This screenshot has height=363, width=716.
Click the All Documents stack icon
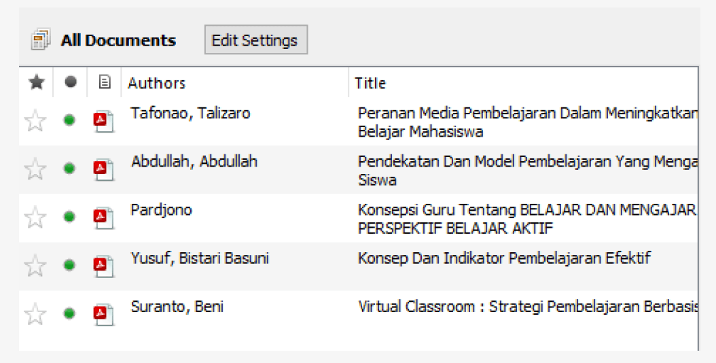coord(41,41)
